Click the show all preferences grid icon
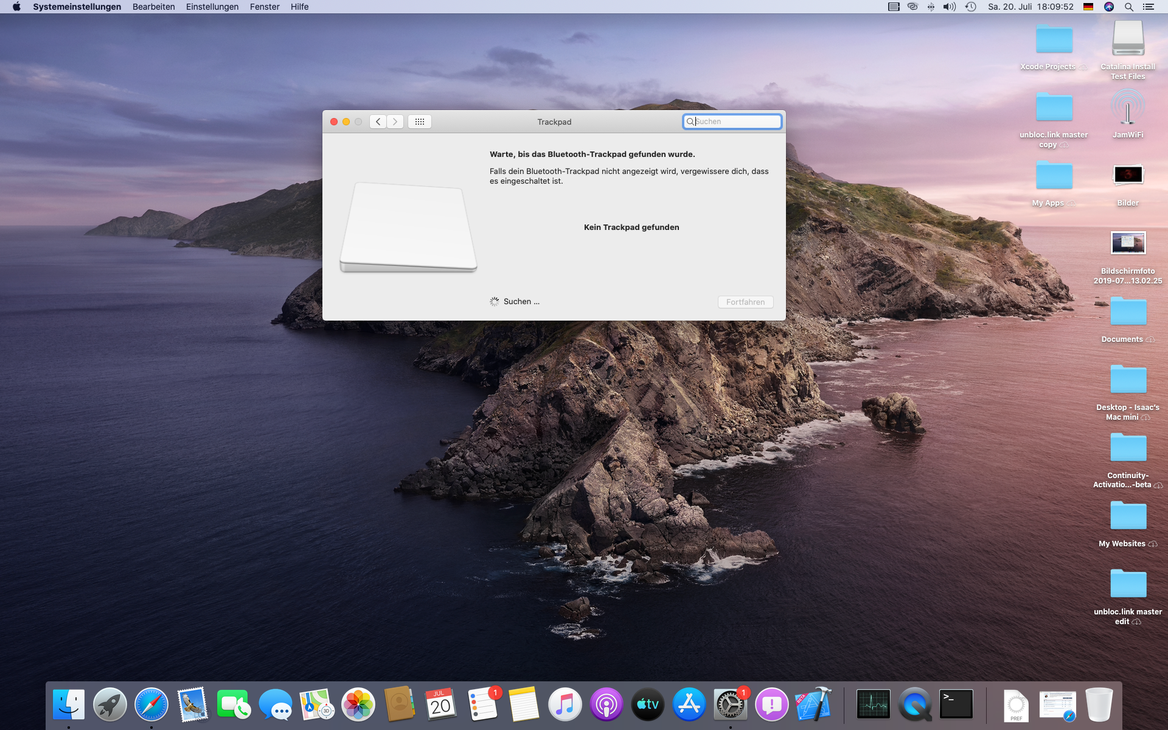The height and width of the screenshot is (730, 1168). [420, 122]
